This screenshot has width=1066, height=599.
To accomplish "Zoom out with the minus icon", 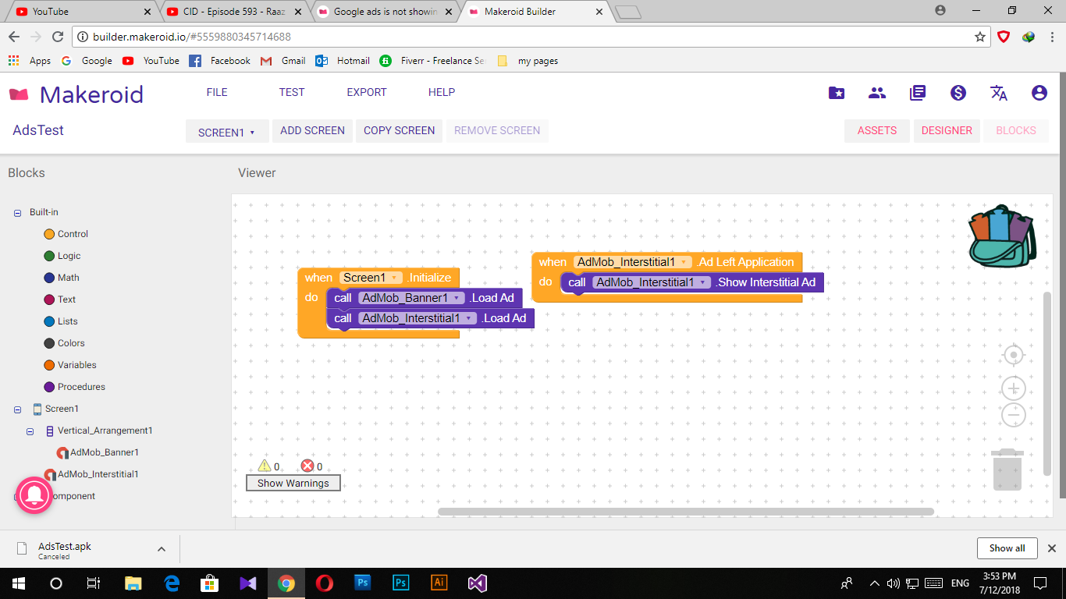I will pyautogui.click(x=1013, y=415).
